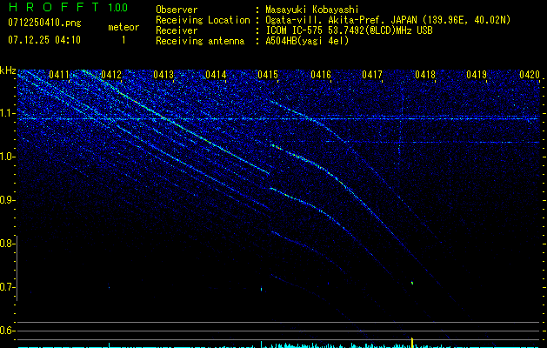This screenshot has width=547, height=348.
Task: Click the meteor label
Action: (x=123, y=27)
